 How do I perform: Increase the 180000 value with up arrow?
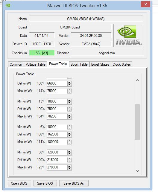(69, 141)
